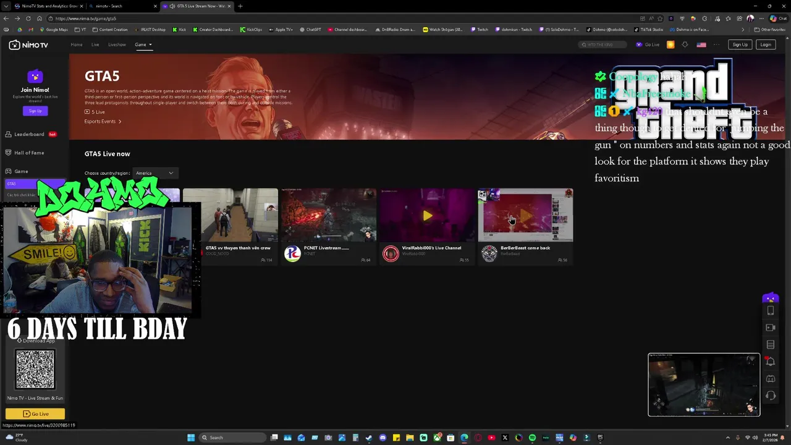Open the ChatGPT bookmark
The height and width of the screenshot is (445, 791).
pyautogui.click(x=310, y=30)
